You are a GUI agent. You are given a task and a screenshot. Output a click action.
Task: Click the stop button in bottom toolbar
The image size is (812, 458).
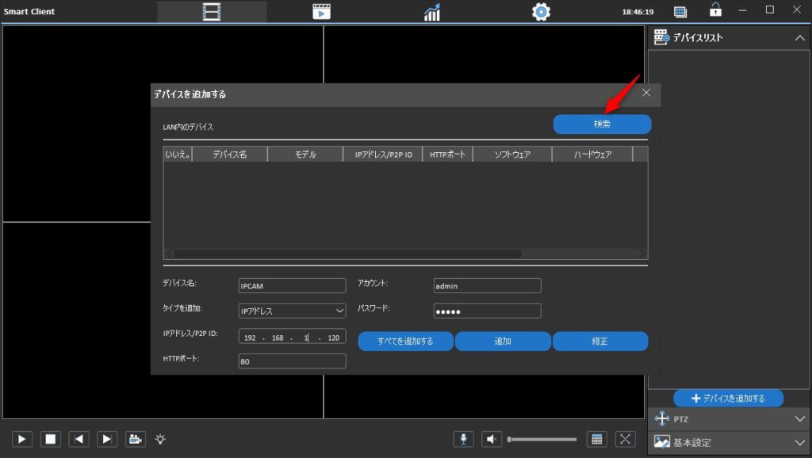coord(50,439)
